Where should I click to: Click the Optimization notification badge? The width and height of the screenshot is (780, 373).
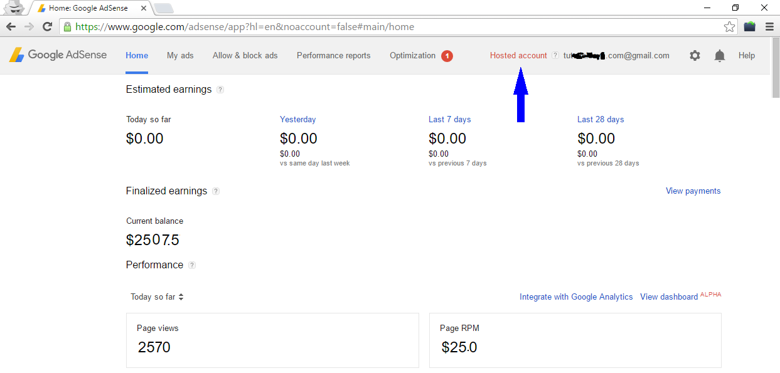(x=447, y=56)
